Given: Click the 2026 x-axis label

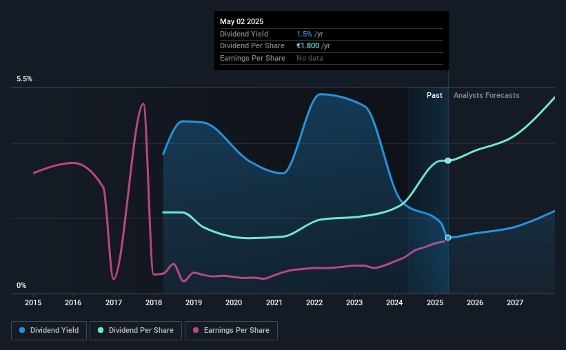Looking at the screenshot, I should click(x=475, y=302).
